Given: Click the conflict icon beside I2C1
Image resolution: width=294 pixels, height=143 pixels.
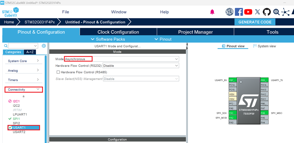Looking at the screenshot, I should point(10,101).
